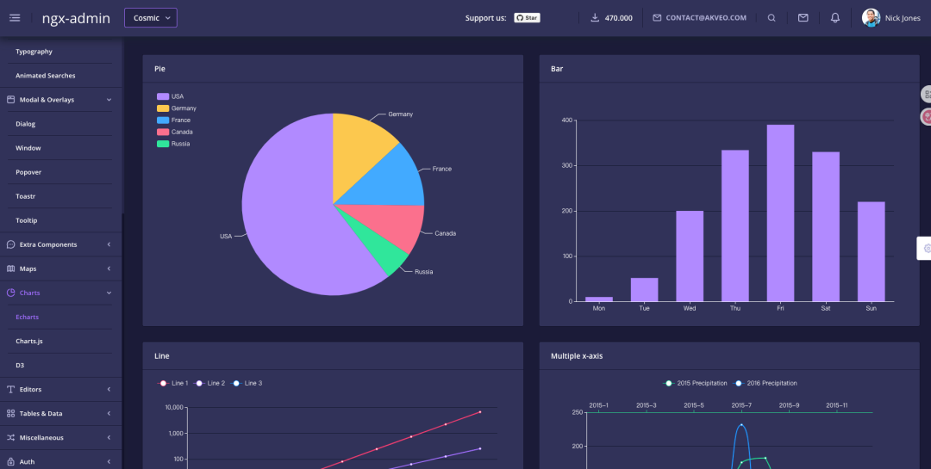Click the envelope icon beside CONTACT@AKVEO.COM
This screenshot has width=931, height=469.
tap(657, 18)
